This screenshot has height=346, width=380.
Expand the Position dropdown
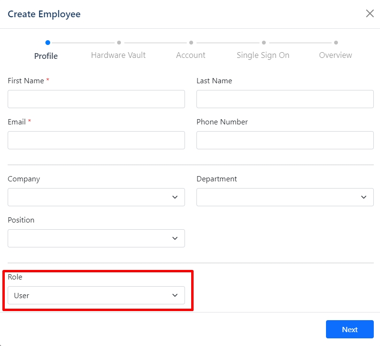point(96,238)
